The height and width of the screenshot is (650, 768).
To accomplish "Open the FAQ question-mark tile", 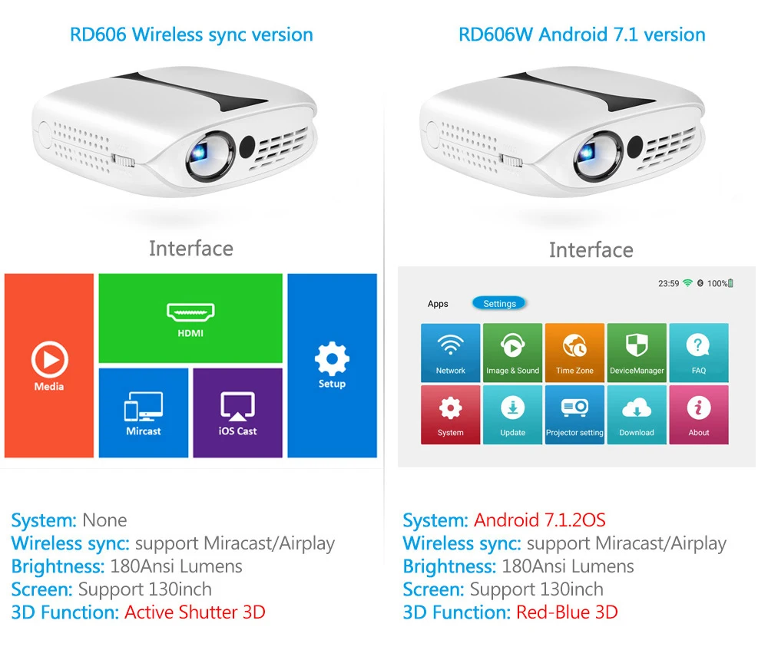I will (699, 352).
